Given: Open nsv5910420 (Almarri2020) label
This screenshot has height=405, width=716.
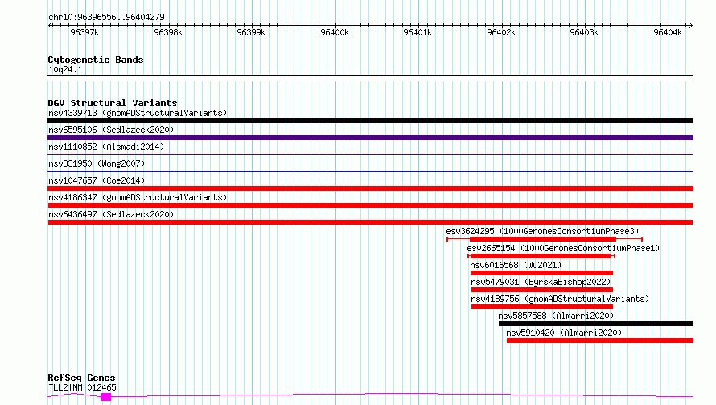Looking at the screenshot, I should pos(564,333).
